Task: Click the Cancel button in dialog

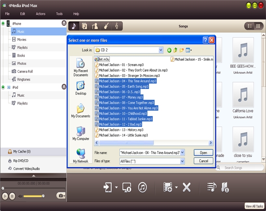Action: pyautogui.click(x=203, y=161)
